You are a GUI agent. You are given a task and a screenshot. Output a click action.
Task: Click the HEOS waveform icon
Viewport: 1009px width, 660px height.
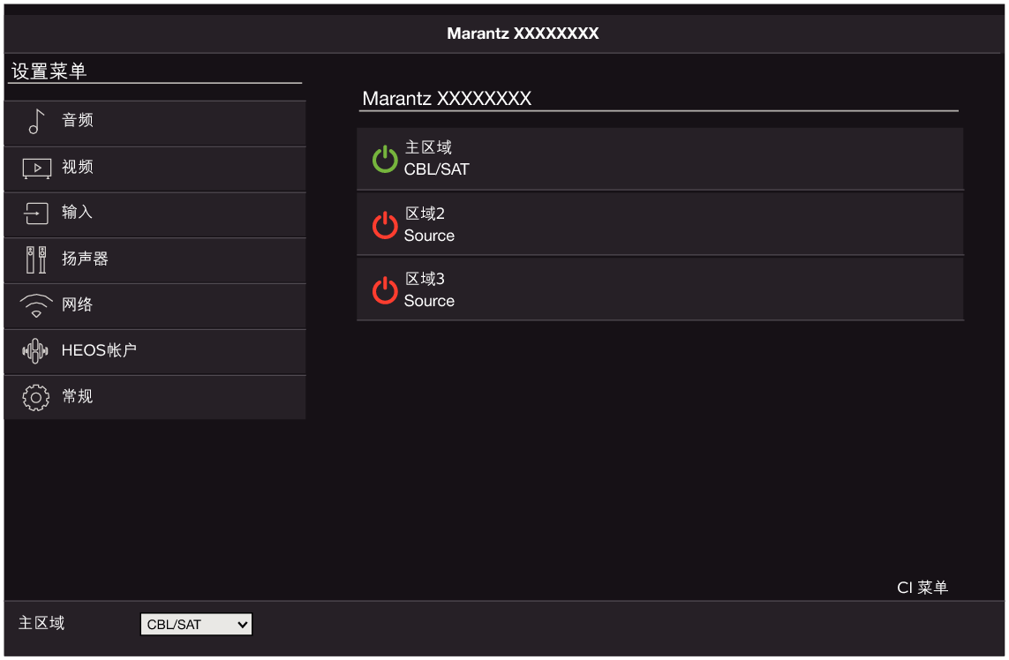(35, 351)
